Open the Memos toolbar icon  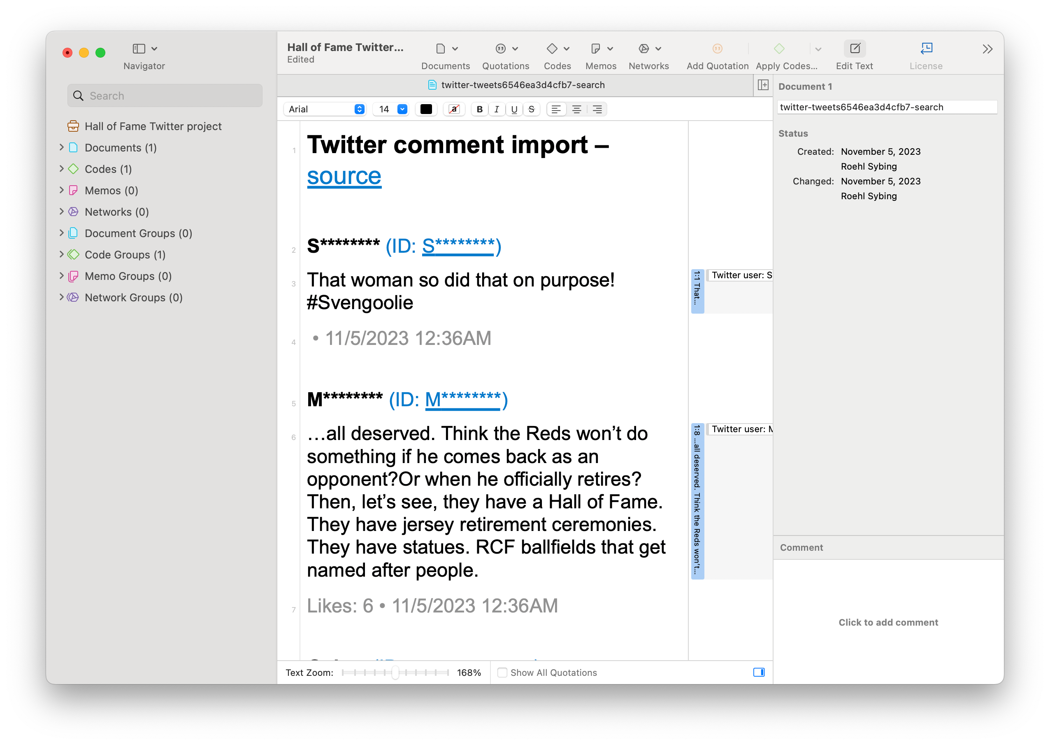click(595, 49)
